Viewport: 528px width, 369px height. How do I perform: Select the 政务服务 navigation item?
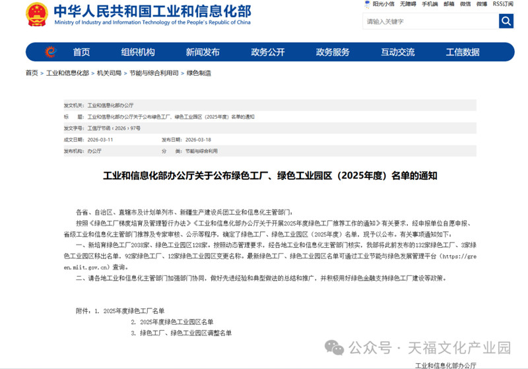[x=333, y=52]
